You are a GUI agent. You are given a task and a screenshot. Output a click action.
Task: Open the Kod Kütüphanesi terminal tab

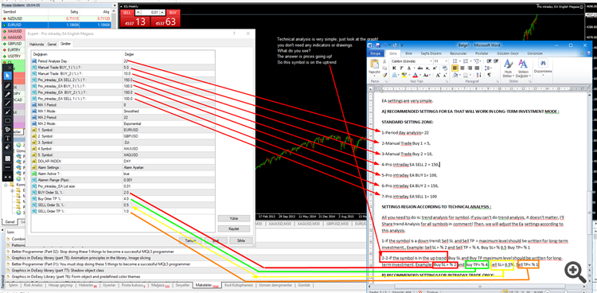(x=239, y=285)
